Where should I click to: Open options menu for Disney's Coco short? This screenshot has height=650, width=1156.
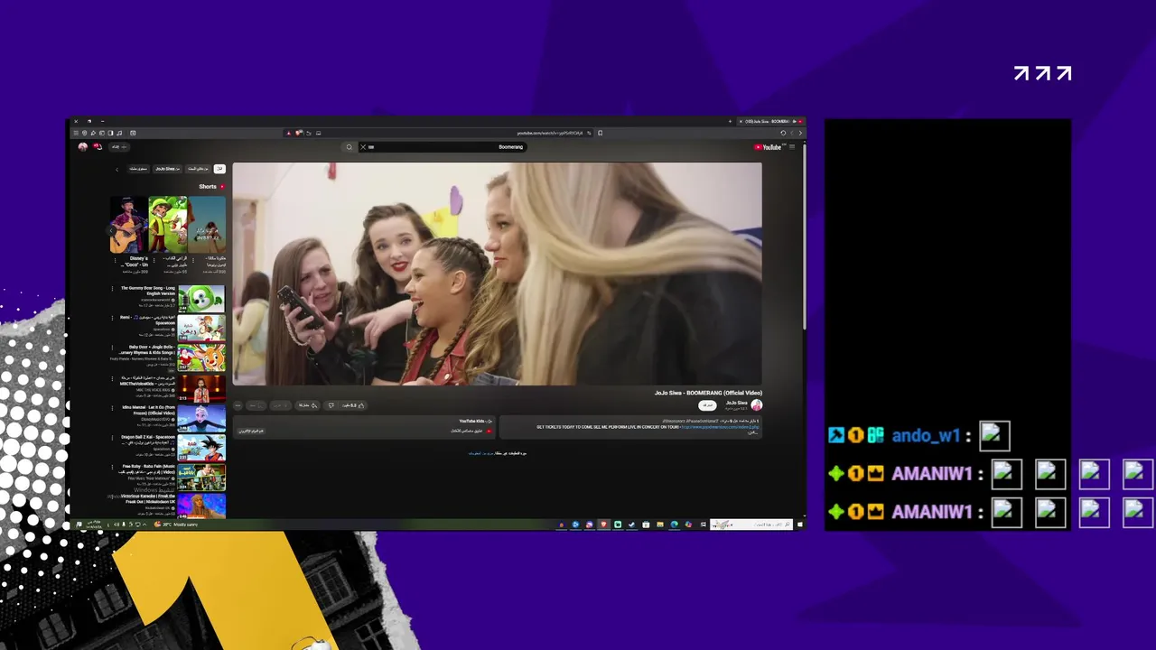point(115,260)
